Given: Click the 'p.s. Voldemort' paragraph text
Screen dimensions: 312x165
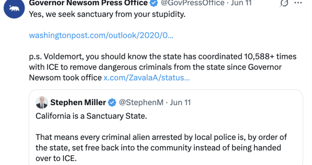Looking at the screenshot, I should click(x=163, y=67).
